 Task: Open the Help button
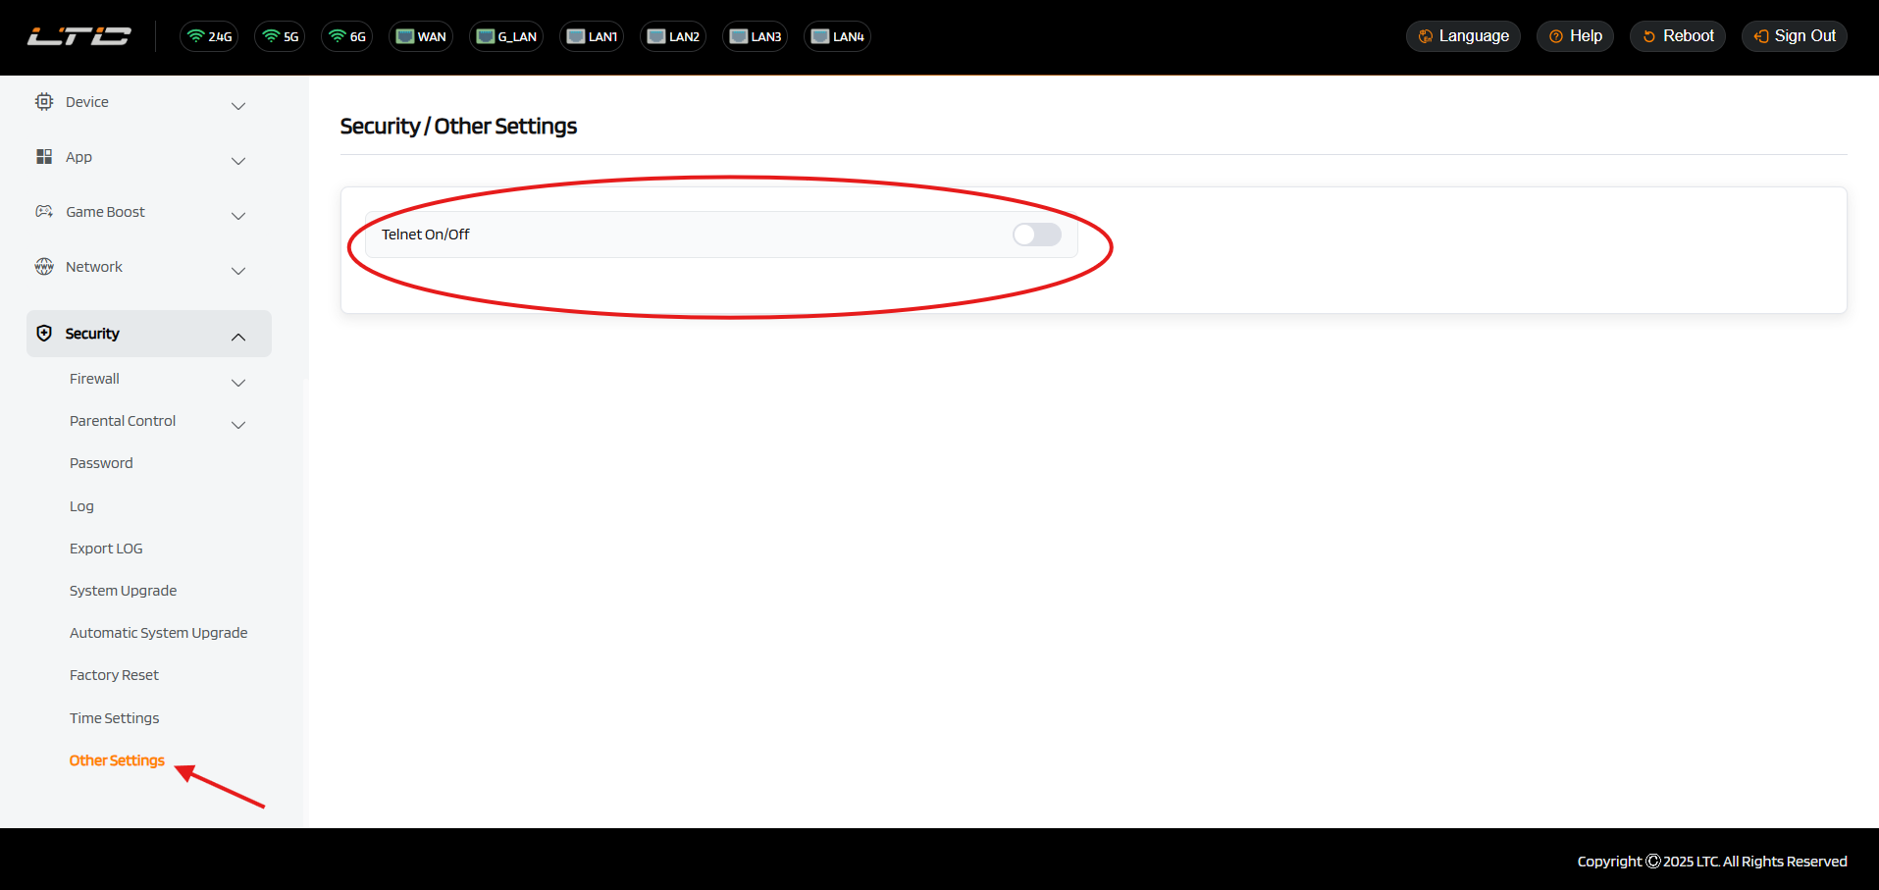click(x=1575, y=36)
